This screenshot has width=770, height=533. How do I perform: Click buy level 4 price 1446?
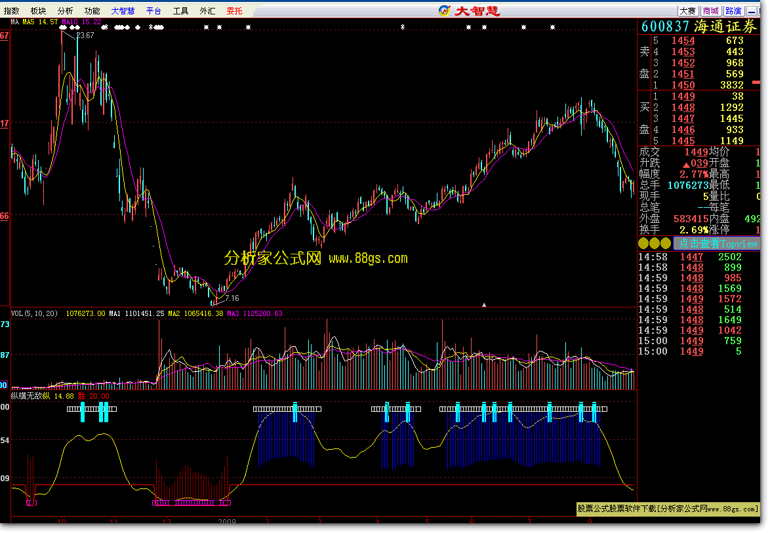683,130
